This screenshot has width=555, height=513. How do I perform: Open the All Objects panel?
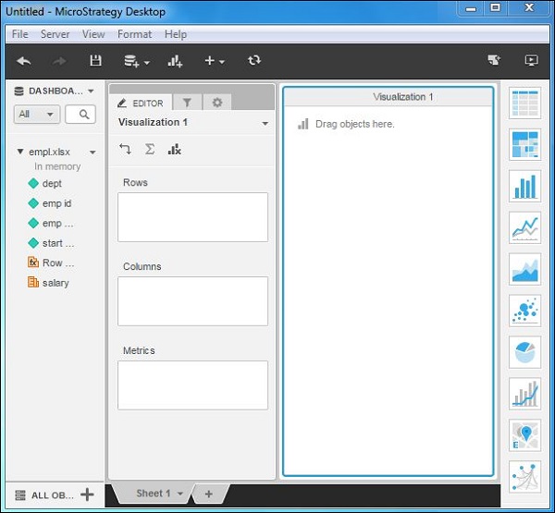(44, 495)
